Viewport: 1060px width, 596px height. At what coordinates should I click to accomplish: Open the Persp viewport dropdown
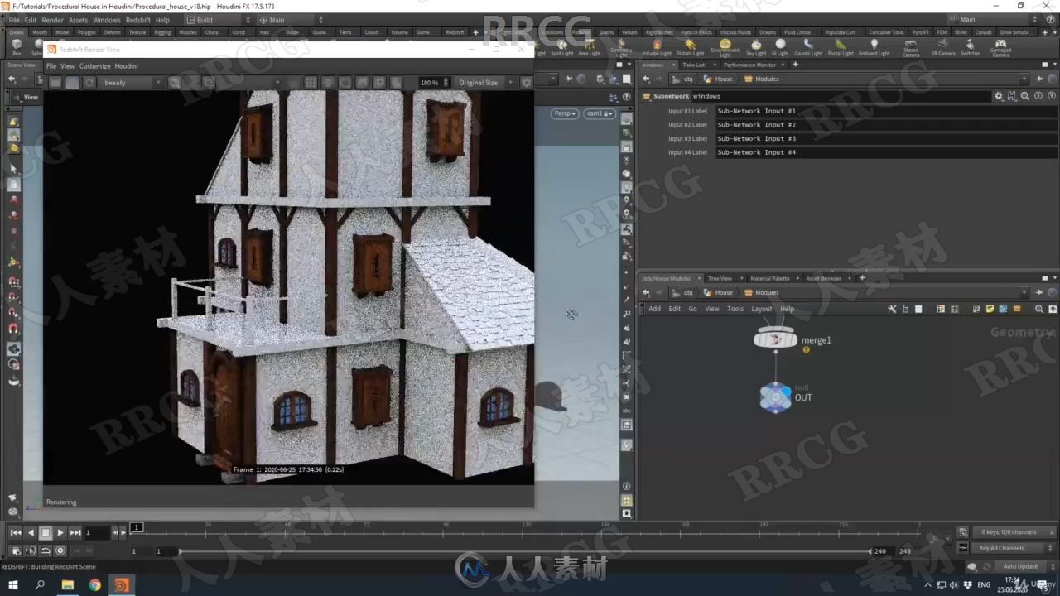pyautogui.click(x=566, y=113)
